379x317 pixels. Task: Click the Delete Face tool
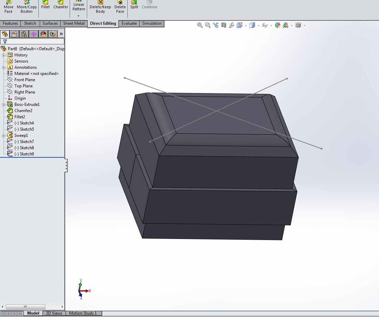[120, 7]
